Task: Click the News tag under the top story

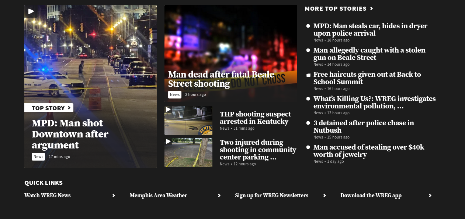Action: click(x=38, y=157)
